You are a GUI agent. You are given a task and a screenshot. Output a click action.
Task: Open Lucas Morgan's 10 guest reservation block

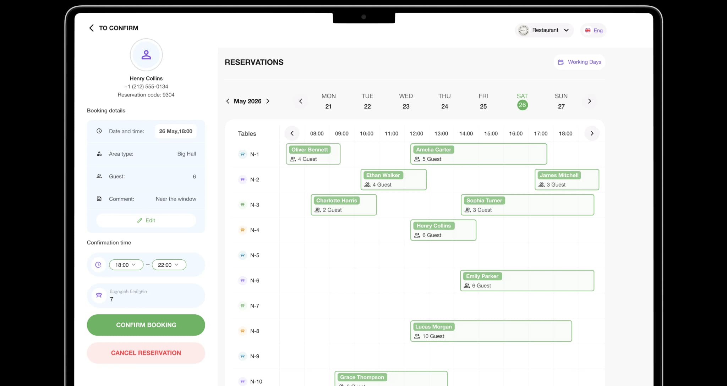click(x=491, y=331)
